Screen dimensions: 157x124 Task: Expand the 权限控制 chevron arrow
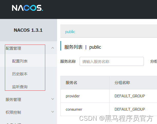[53, 112]
